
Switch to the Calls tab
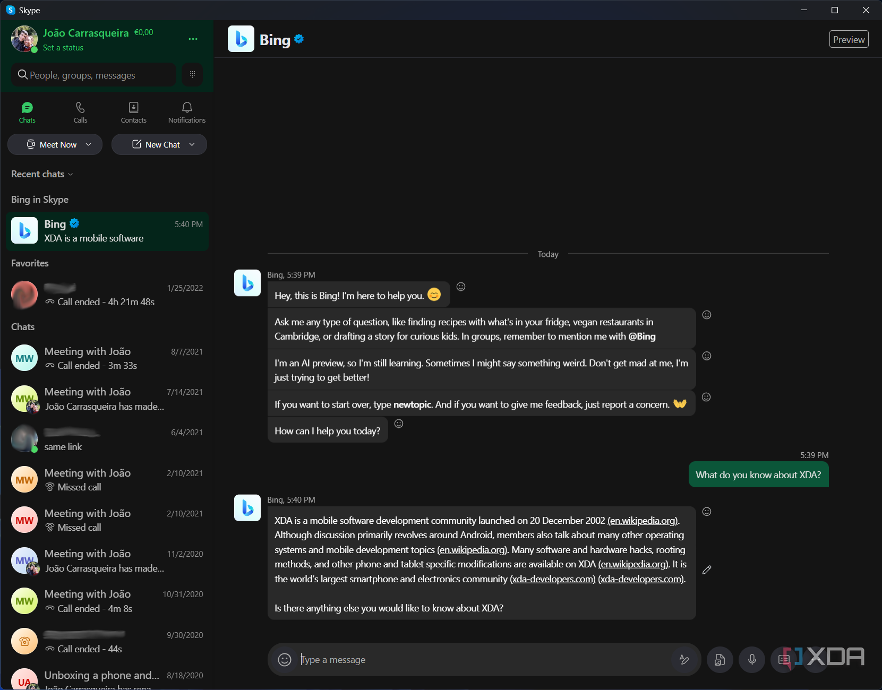pos(80,112)
